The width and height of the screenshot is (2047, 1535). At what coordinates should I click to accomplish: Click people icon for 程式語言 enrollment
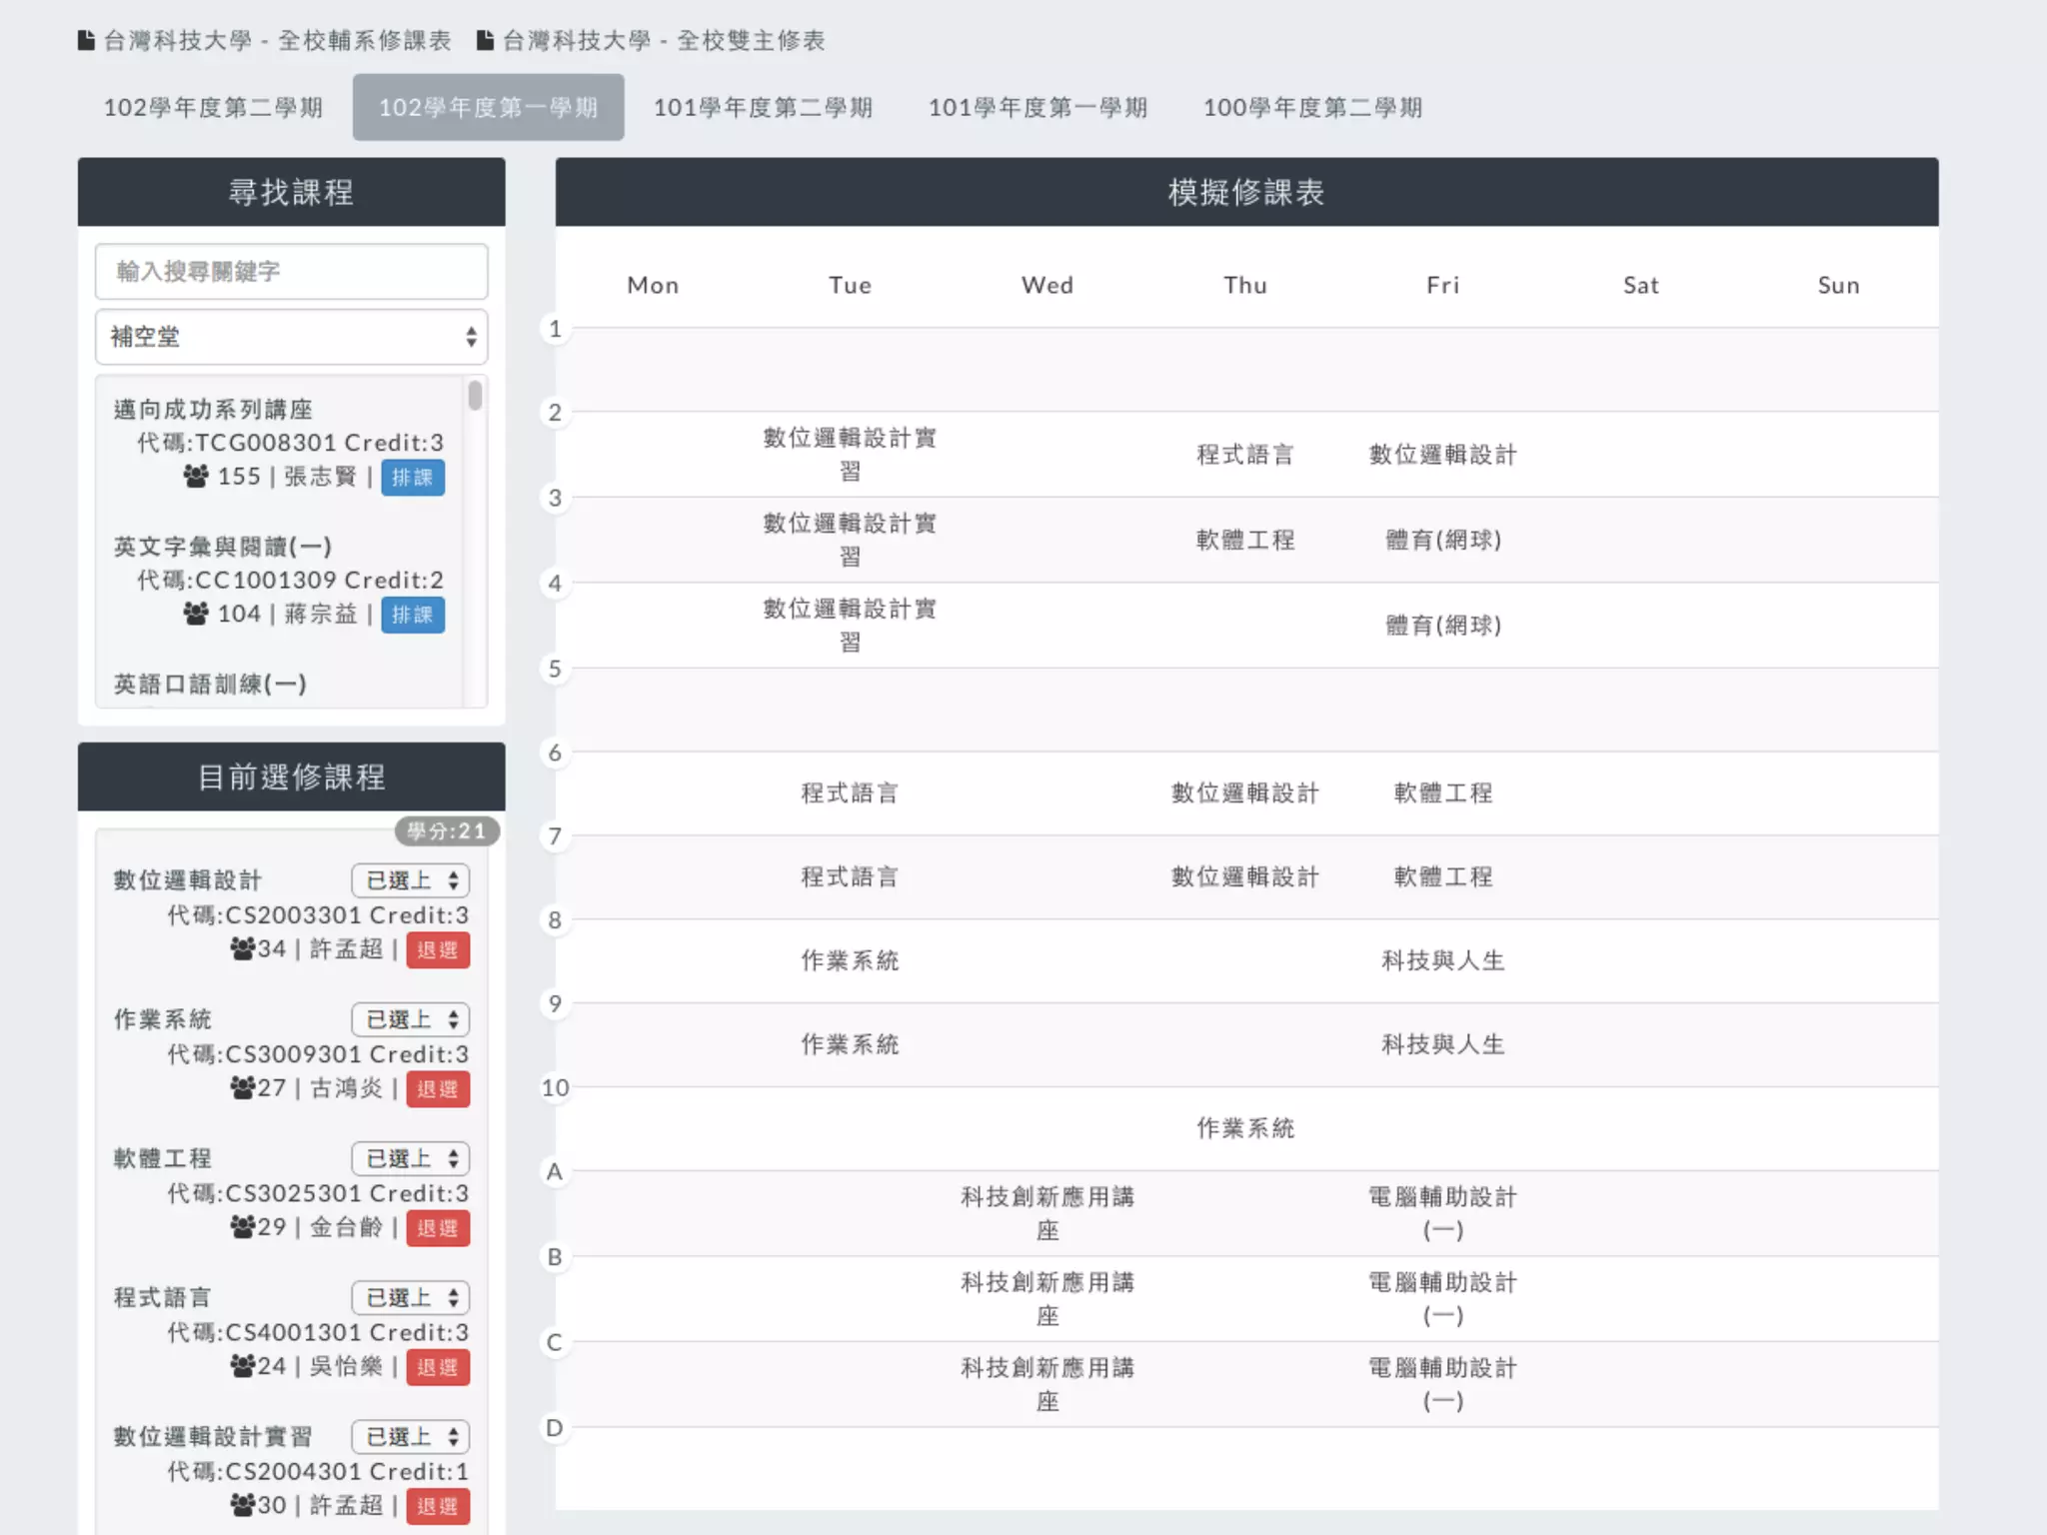click(242, 1364)
